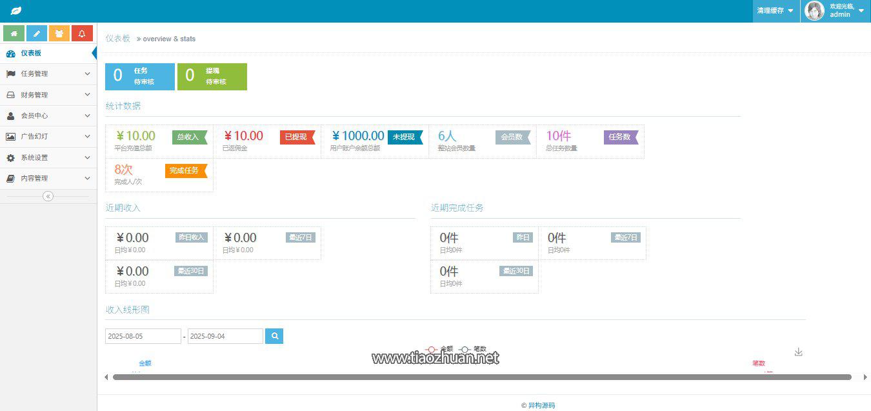Expand the 任务管理 sidebar menu
Image resolution: width=871 pixels, height=411 pixels.
(x=48, y=74)
